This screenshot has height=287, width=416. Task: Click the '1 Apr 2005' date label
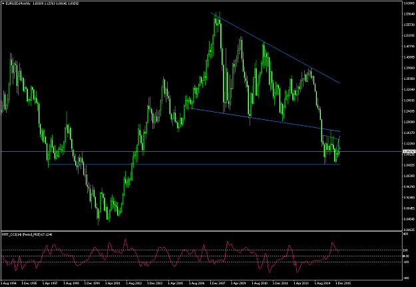[x=176, y=283]
